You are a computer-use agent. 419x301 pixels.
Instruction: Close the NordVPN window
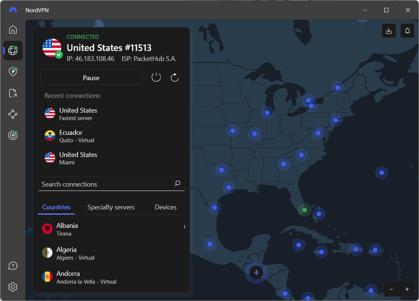pyautogui.click(x=408, y=10)
